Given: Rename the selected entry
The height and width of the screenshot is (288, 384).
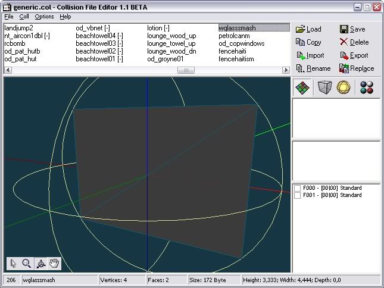Looking at the screenshot, I should (x=313, y=68).
